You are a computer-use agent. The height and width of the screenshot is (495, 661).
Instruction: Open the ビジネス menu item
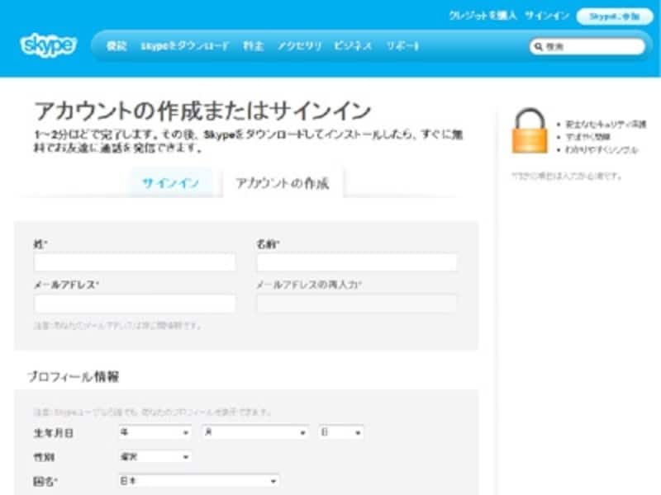click(353, 46)
